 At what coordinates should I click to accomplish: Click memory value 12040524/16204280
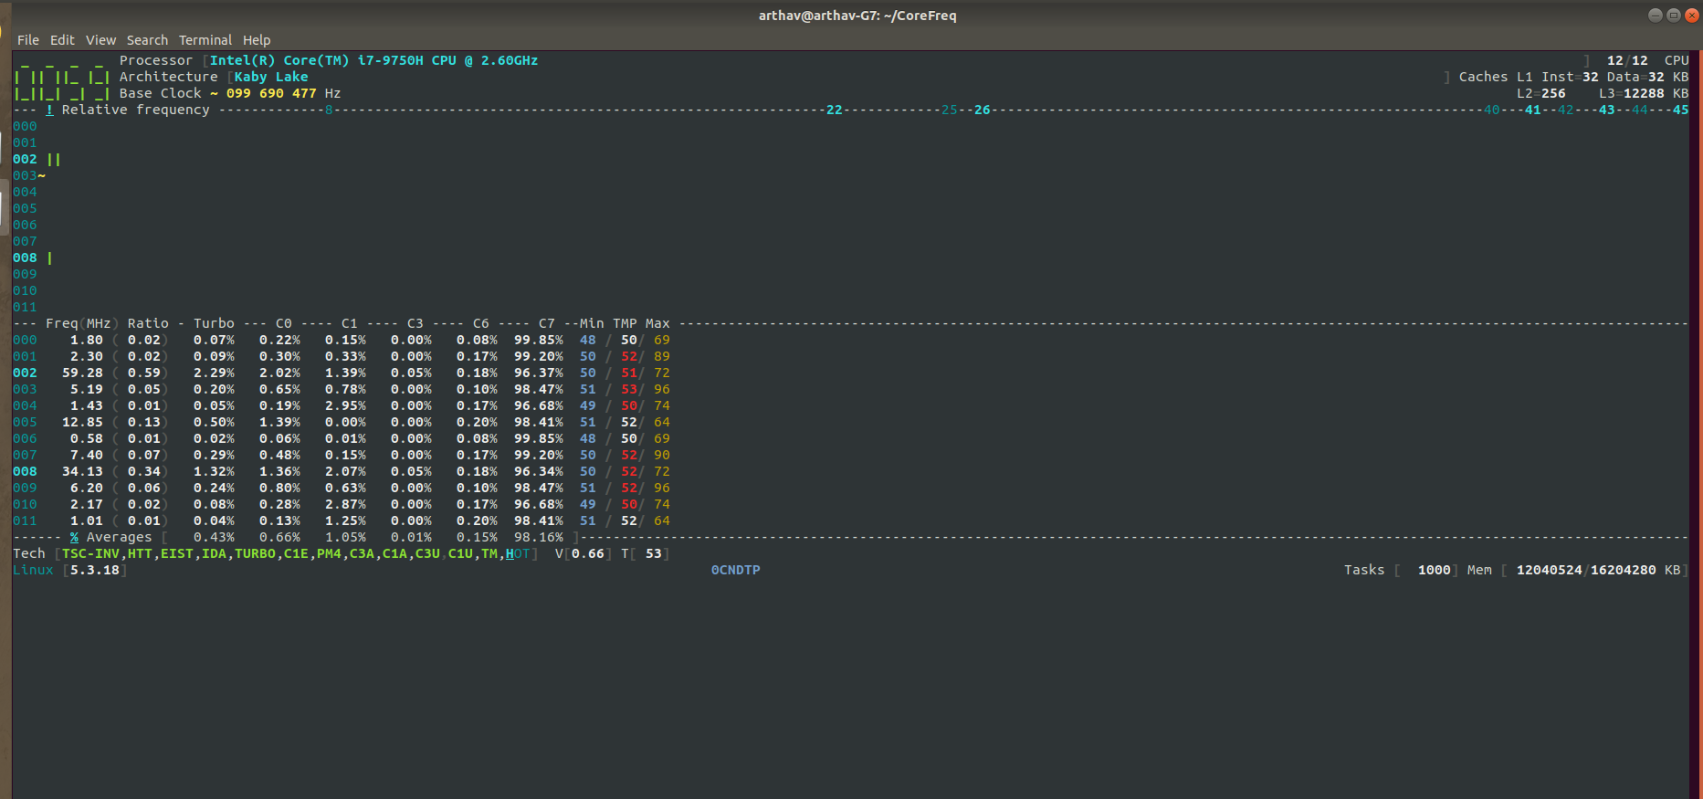(x=1586, y=570)
